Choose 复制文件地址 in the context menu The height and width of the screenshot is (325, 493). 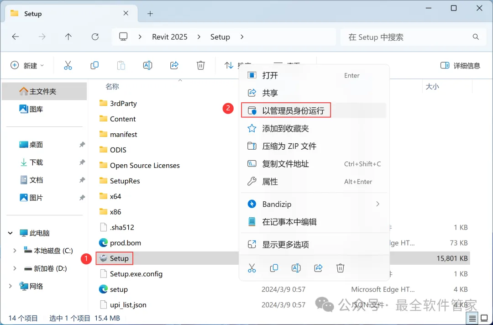coord(314,164)
